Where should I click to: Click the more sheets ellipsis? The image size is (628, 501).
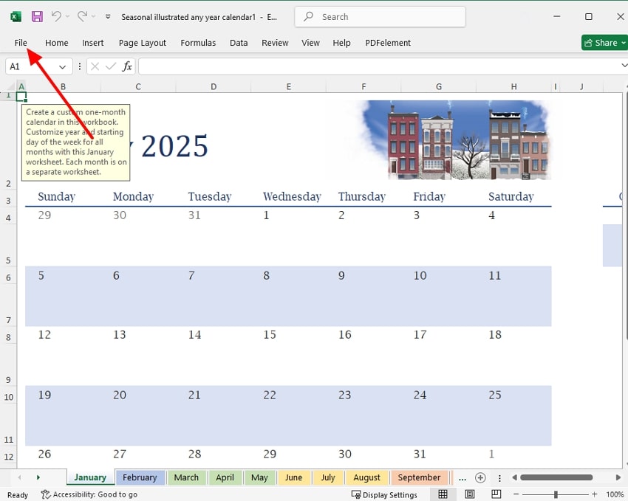point(463,478)
